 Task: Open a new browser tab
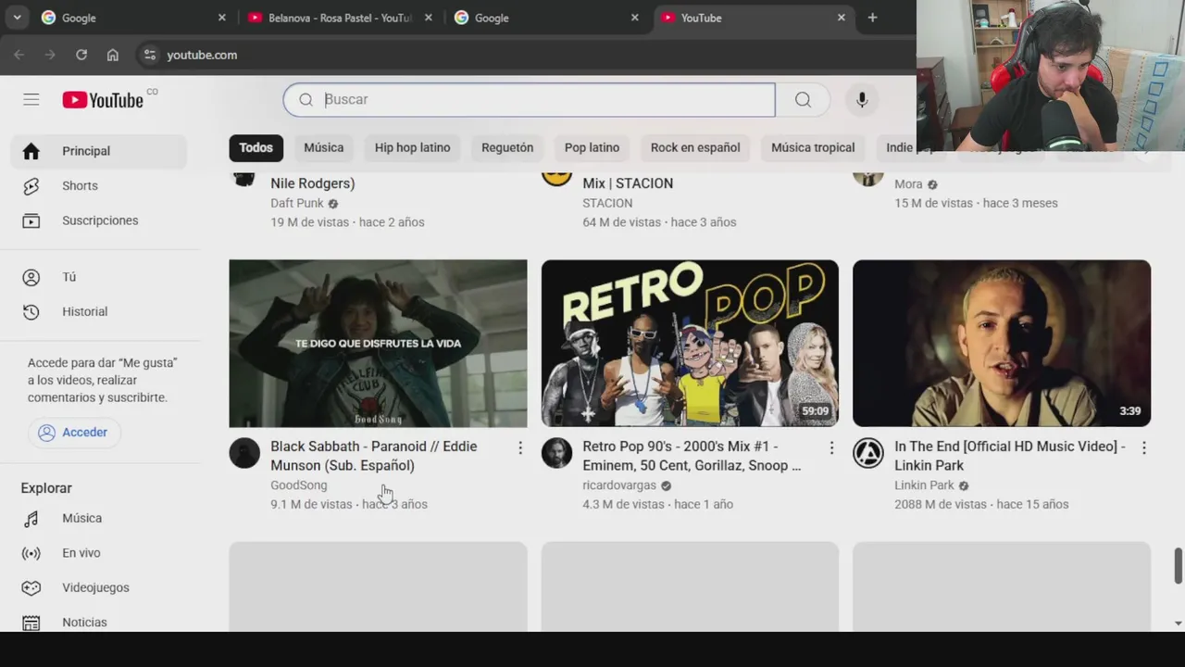click(x=872, y=18)
